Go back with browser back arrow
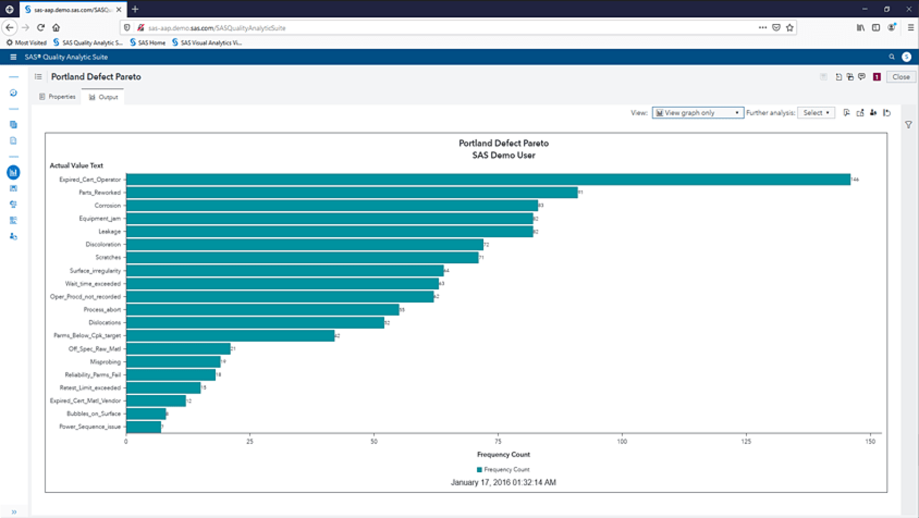The image size is (919, 518). coord(10,28)
